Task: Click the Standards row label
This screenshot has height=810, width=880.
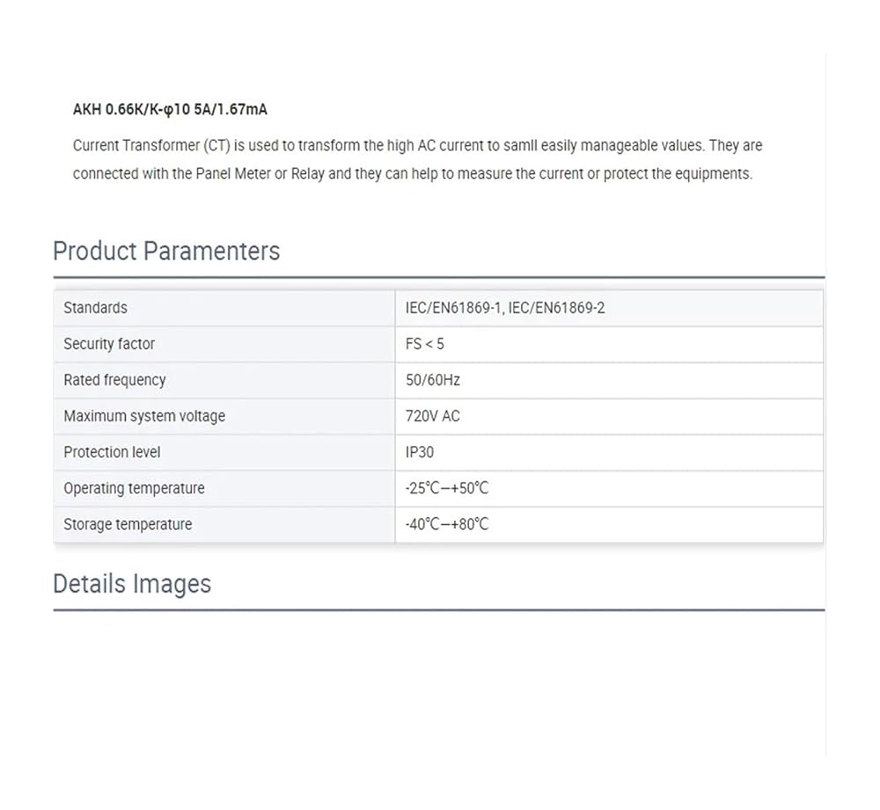Action: click(x=95, y=308)
